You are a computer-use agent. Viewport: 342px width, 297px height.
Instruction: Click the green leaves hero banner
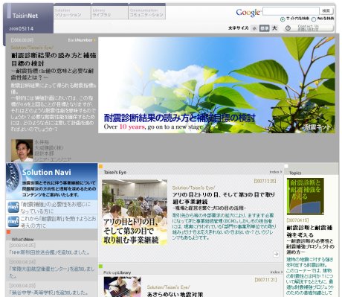tap(216, 85)
